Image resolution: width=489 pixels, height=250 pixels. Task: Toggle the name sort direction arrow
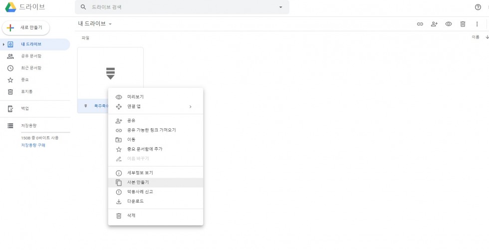pyautogui.click(x=487, y=37)
